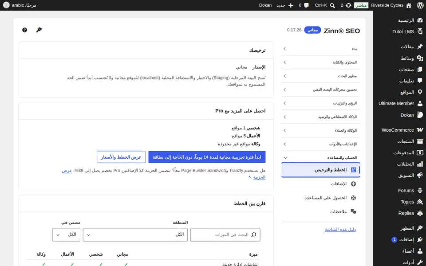Start the 14-day free trial button
Viewport: 426px width, 266px height.
[x=207, y=157]
